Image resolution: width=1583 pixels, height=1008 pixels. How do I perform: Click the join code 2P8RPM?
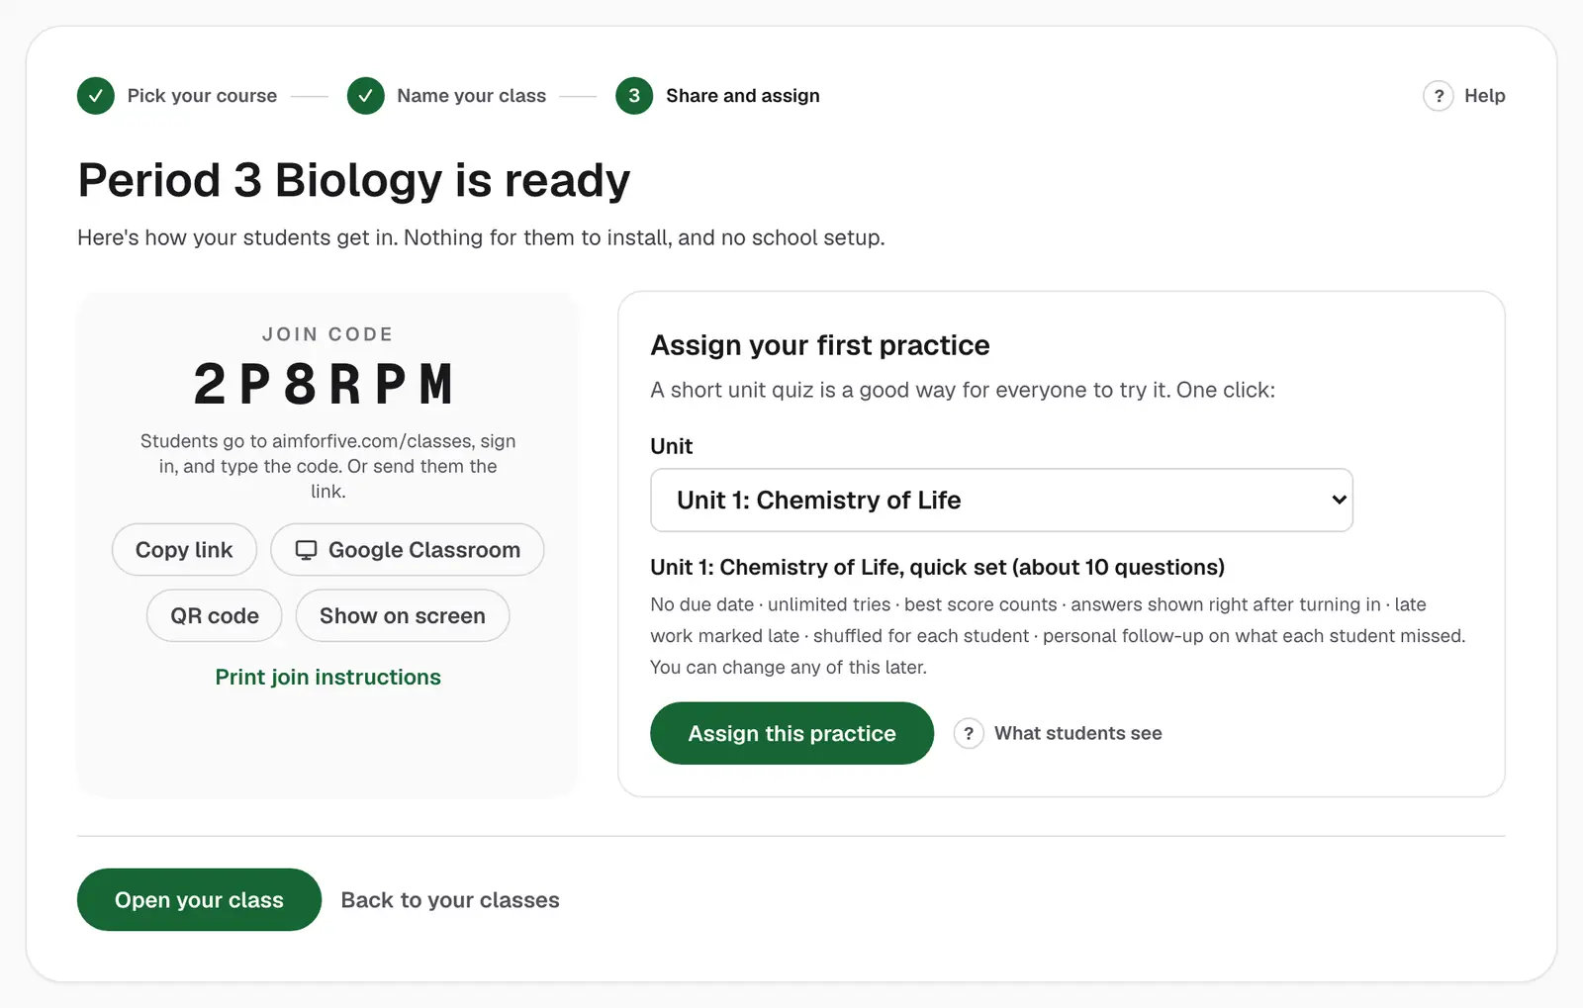[x=325, y=384]
